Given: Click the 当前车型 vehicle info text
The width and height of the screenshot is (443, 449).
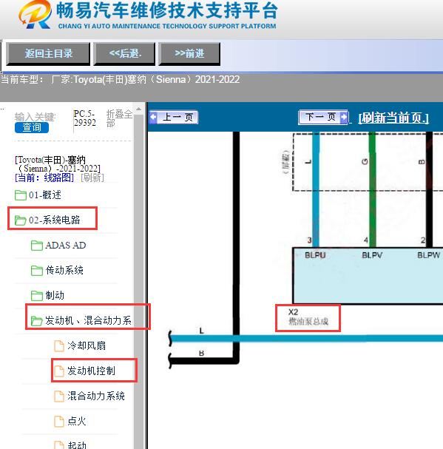Looking at the screenshot, I should 121,79.
